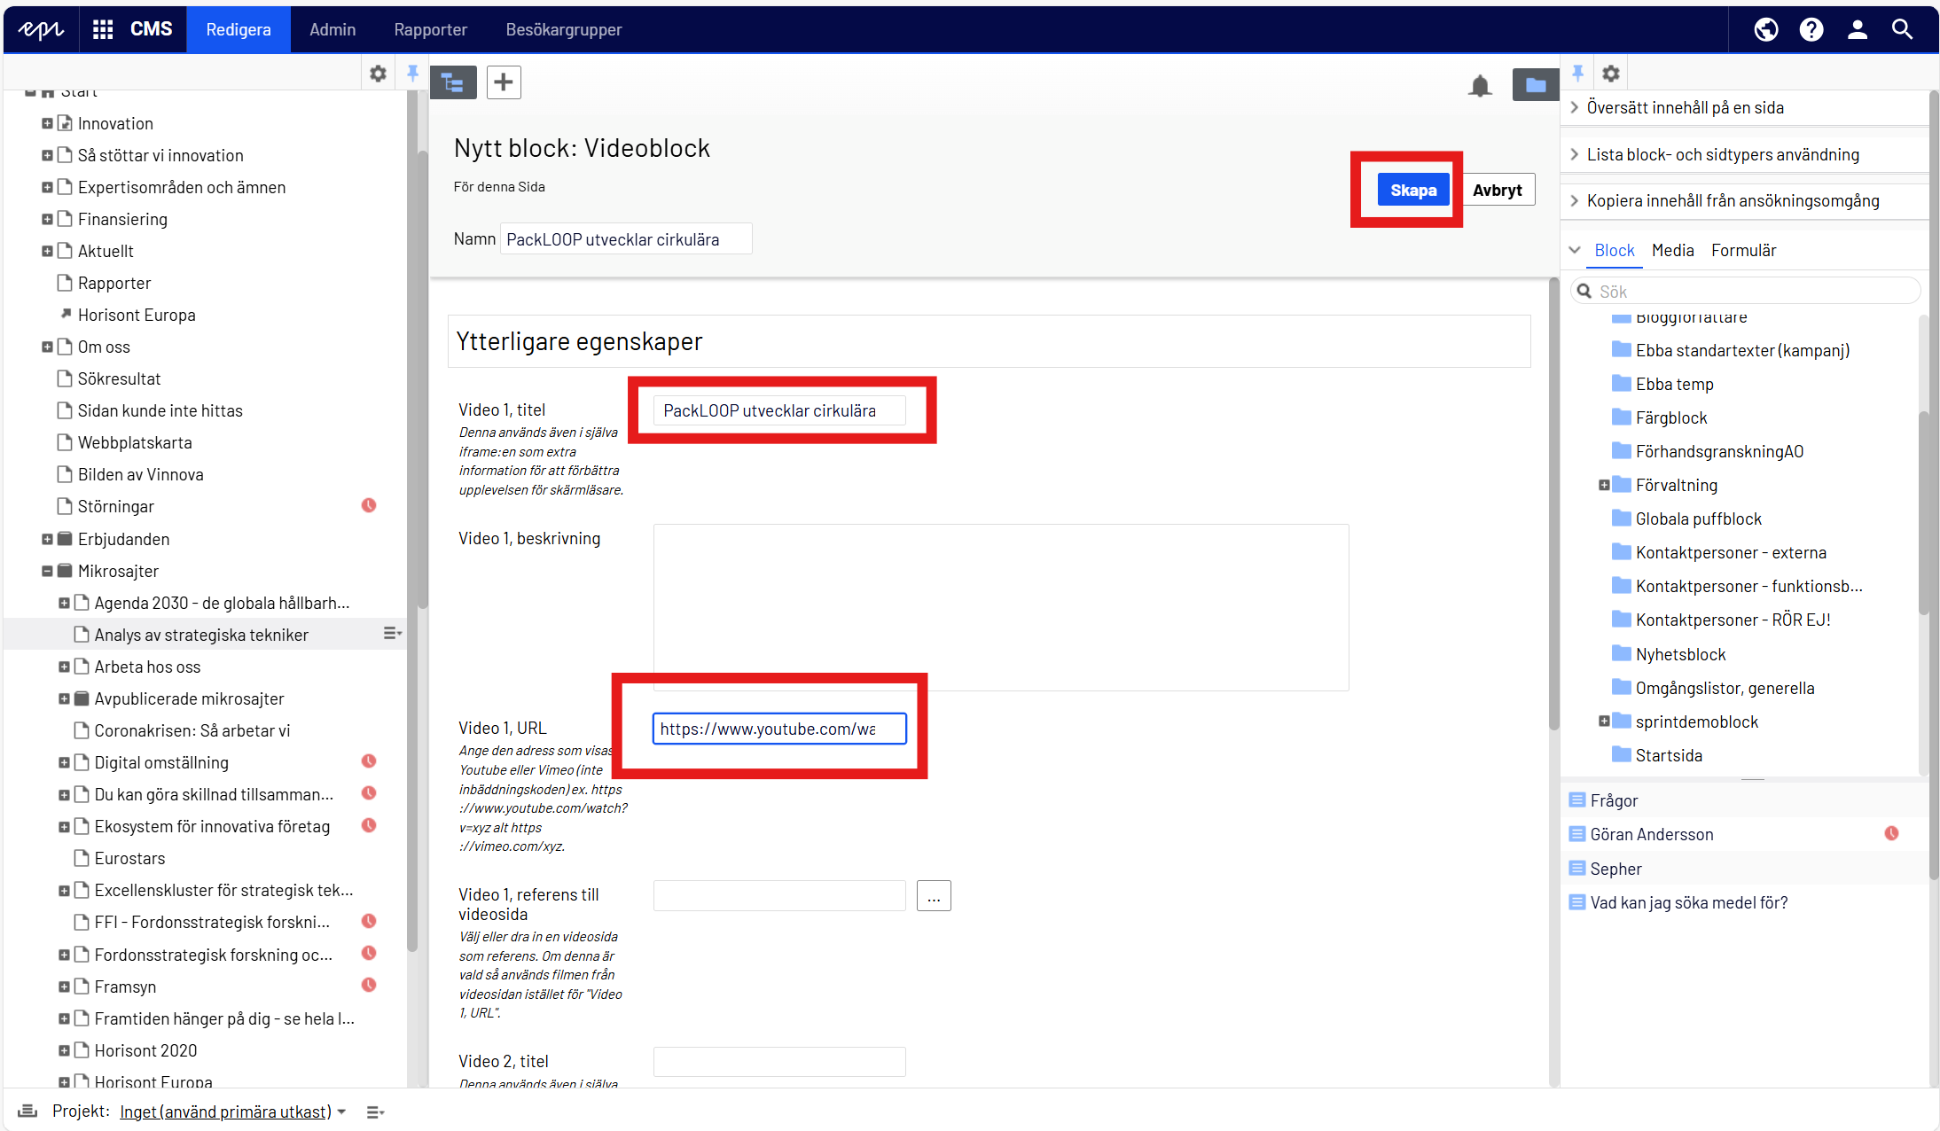Toggle the assets folder pane button
Viewport: 1940px width, 1131px height.
pos(1535,85)
